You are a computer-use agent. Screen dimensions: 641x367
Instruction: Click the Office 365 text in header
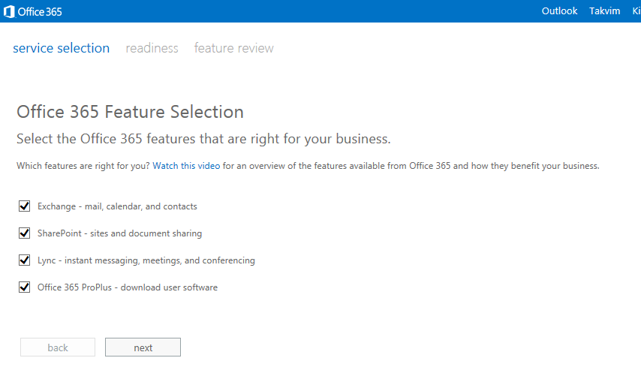pos(40,12)
